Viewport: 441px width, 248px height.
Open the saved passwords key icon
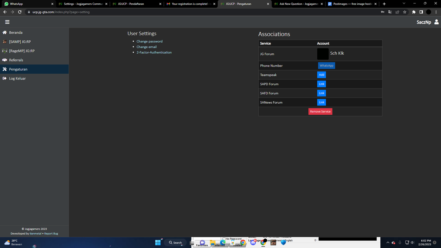click(x=382, y=12)
